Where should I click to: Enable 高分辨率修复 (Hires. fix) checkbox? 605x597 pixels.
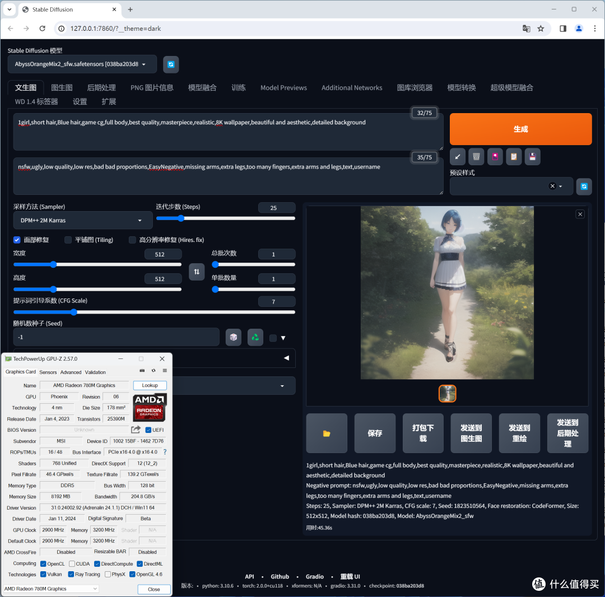tap(132, 240)
